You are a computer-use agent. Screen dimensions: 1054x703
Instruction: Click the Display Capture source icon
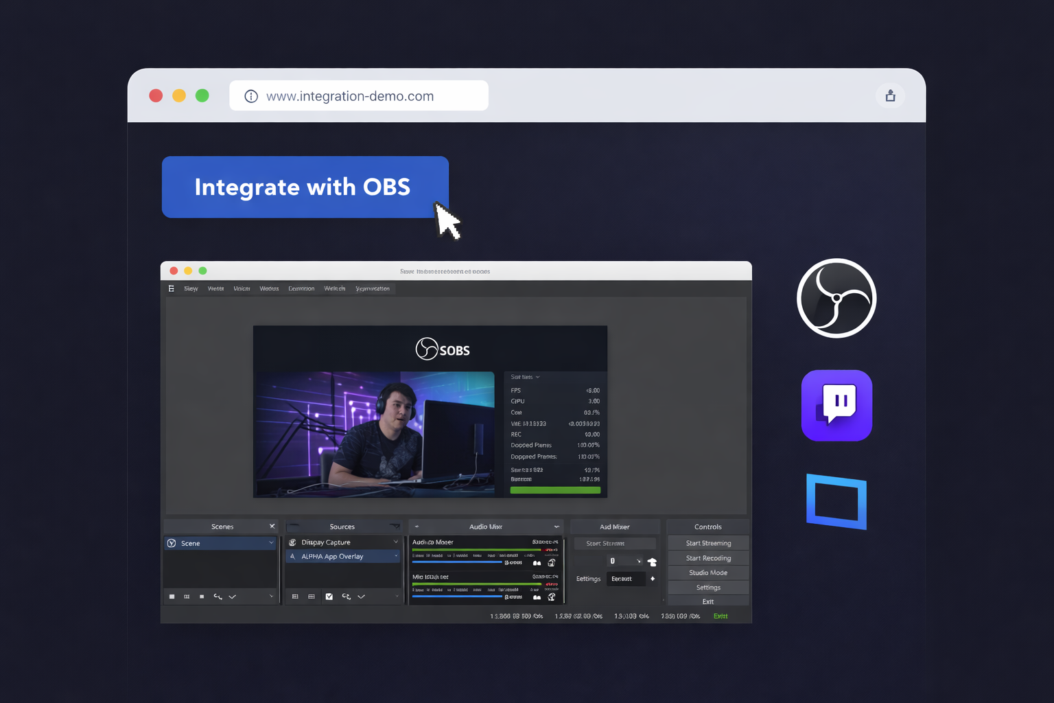[292, 542]
